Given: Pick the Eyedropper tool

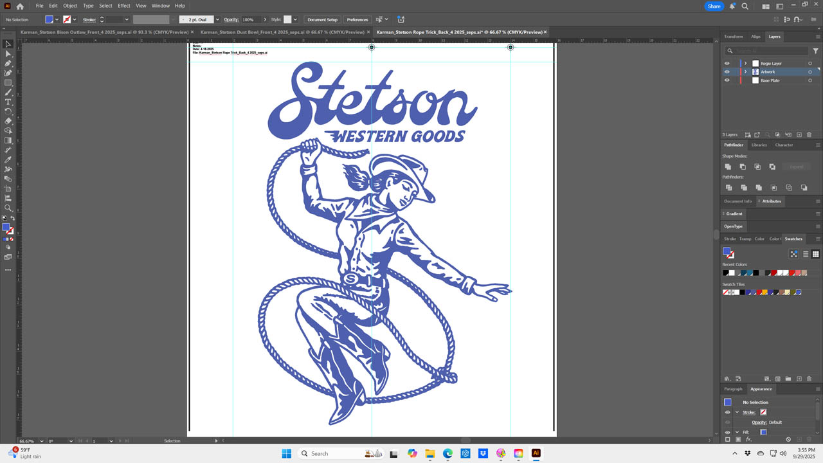Looking at the screenshot, I should [8, 159].
